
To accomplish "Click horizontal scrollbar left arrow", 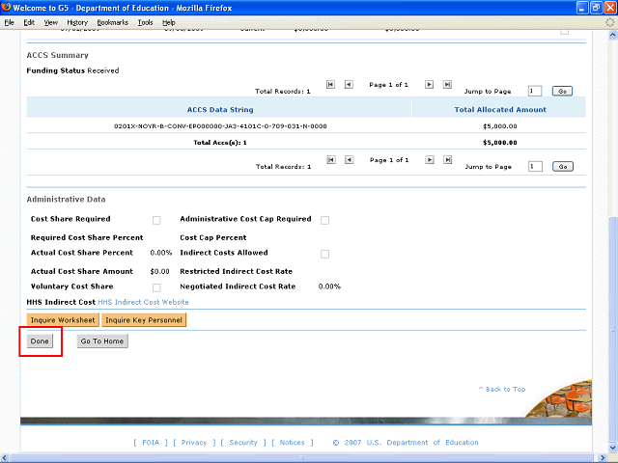I will [5, 458].
